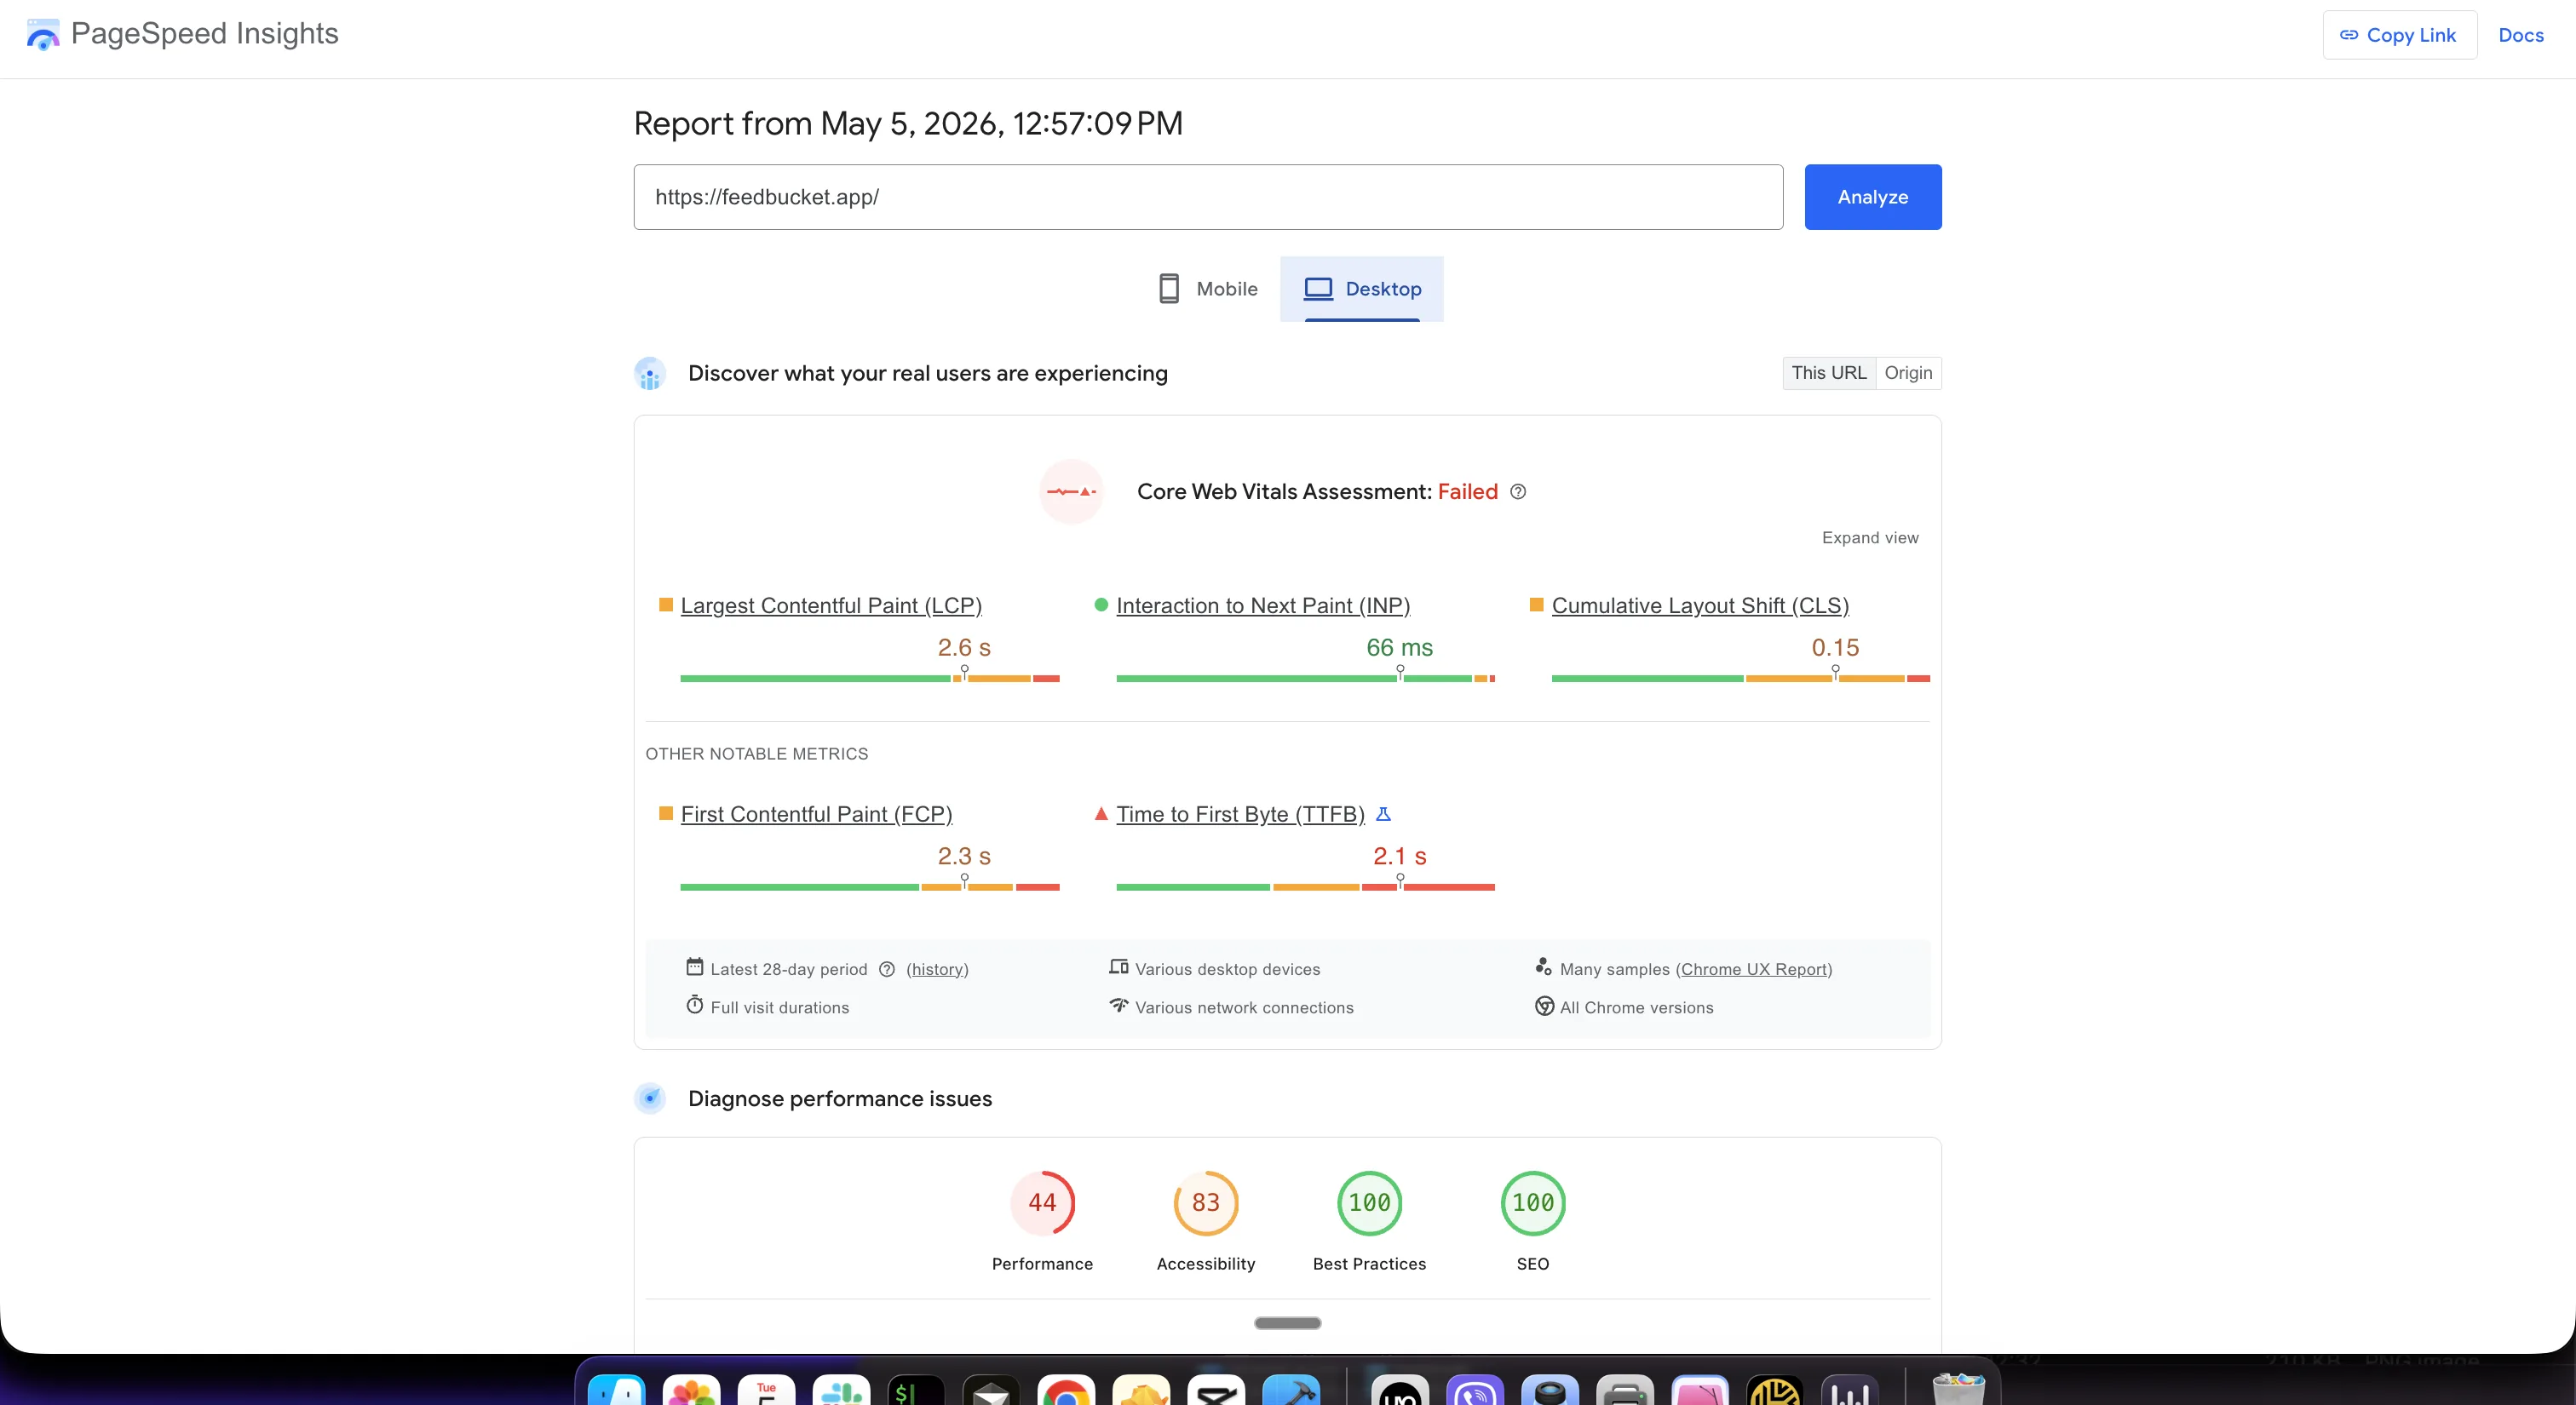2576x1405 pixels.
Task: Click the help icon beside Failed assessment
Action: coord(1518,491)
